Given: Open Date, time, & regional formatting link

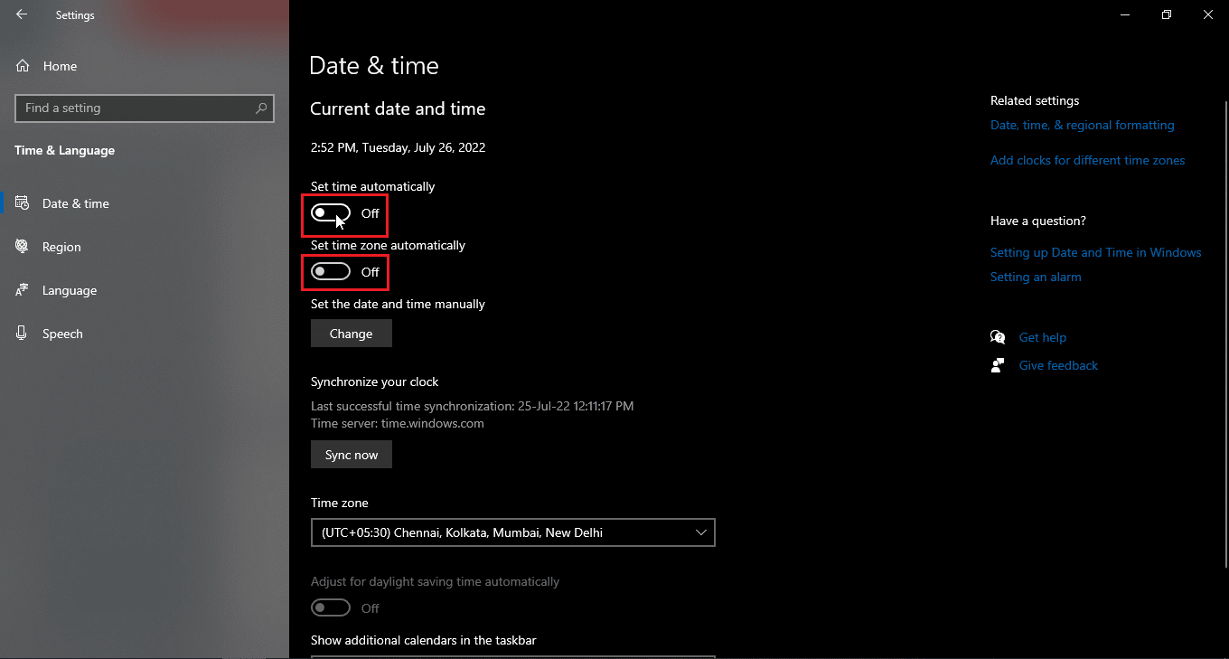Looking at the screenshot, I should 1083,125.
